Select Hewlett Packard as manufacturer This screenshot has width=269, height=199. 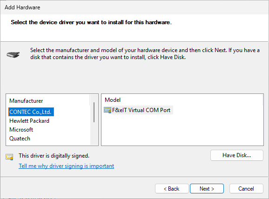tap(29, 121)
